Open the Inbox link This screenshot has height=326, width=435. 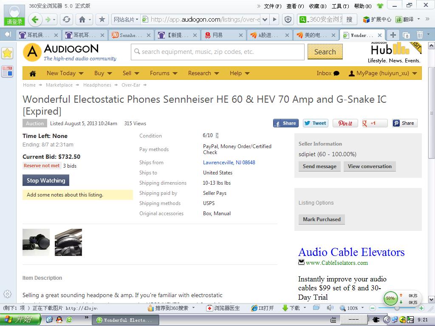pos(328,73)
